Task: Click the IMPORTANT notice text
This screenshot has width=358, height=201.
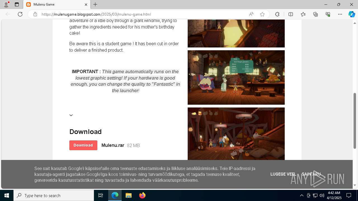Action: click(125, 81)
